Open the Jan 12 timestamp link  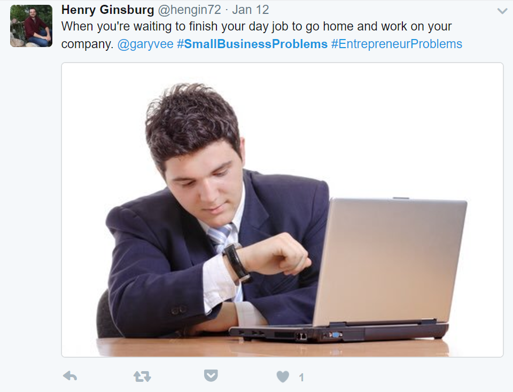(x=250, y=10)
